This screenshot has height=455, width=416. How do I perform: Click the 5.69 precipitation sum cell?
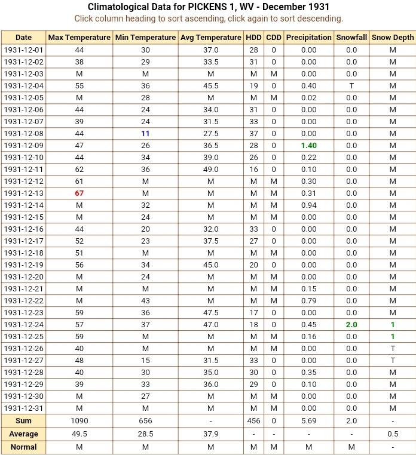tap(309, 421)
